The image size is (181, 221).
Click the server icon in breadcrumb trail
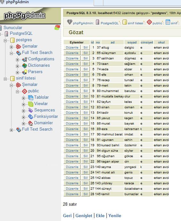(x=98, y=22)
